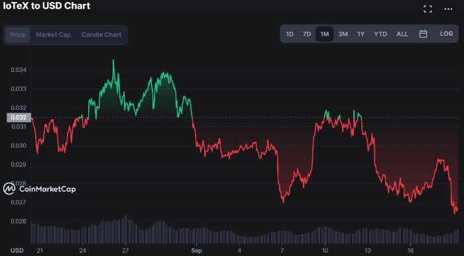Click the 4 date axis label

(x=239, y=251)
